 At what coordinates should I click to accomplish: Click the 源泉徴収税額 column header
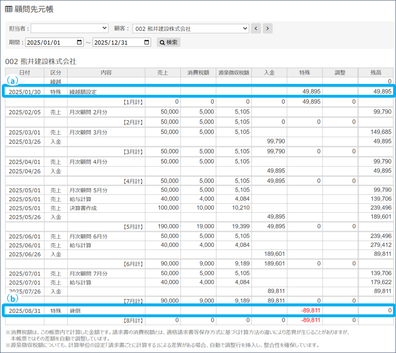coord(234,73)
